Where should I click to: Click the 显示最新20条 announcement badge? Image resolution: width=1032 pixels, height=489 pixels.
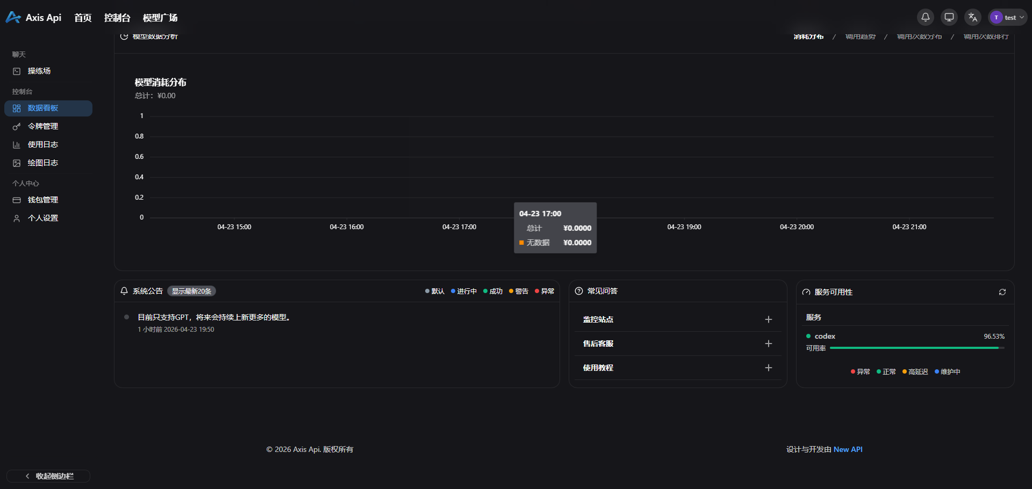(191, 291)
